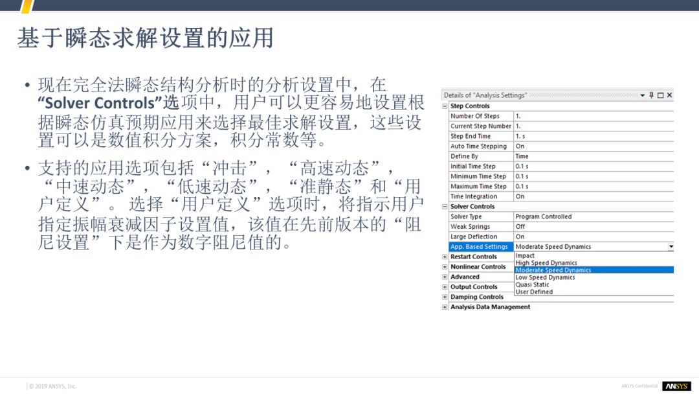Open the App. Based Settings dropdown arrow
The height and width of the screenshot is (394, 699).
(671, 247)
